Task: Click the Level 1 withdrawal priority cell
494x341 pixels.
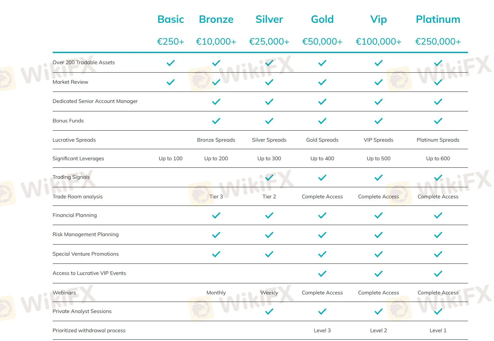Action: 438,331
